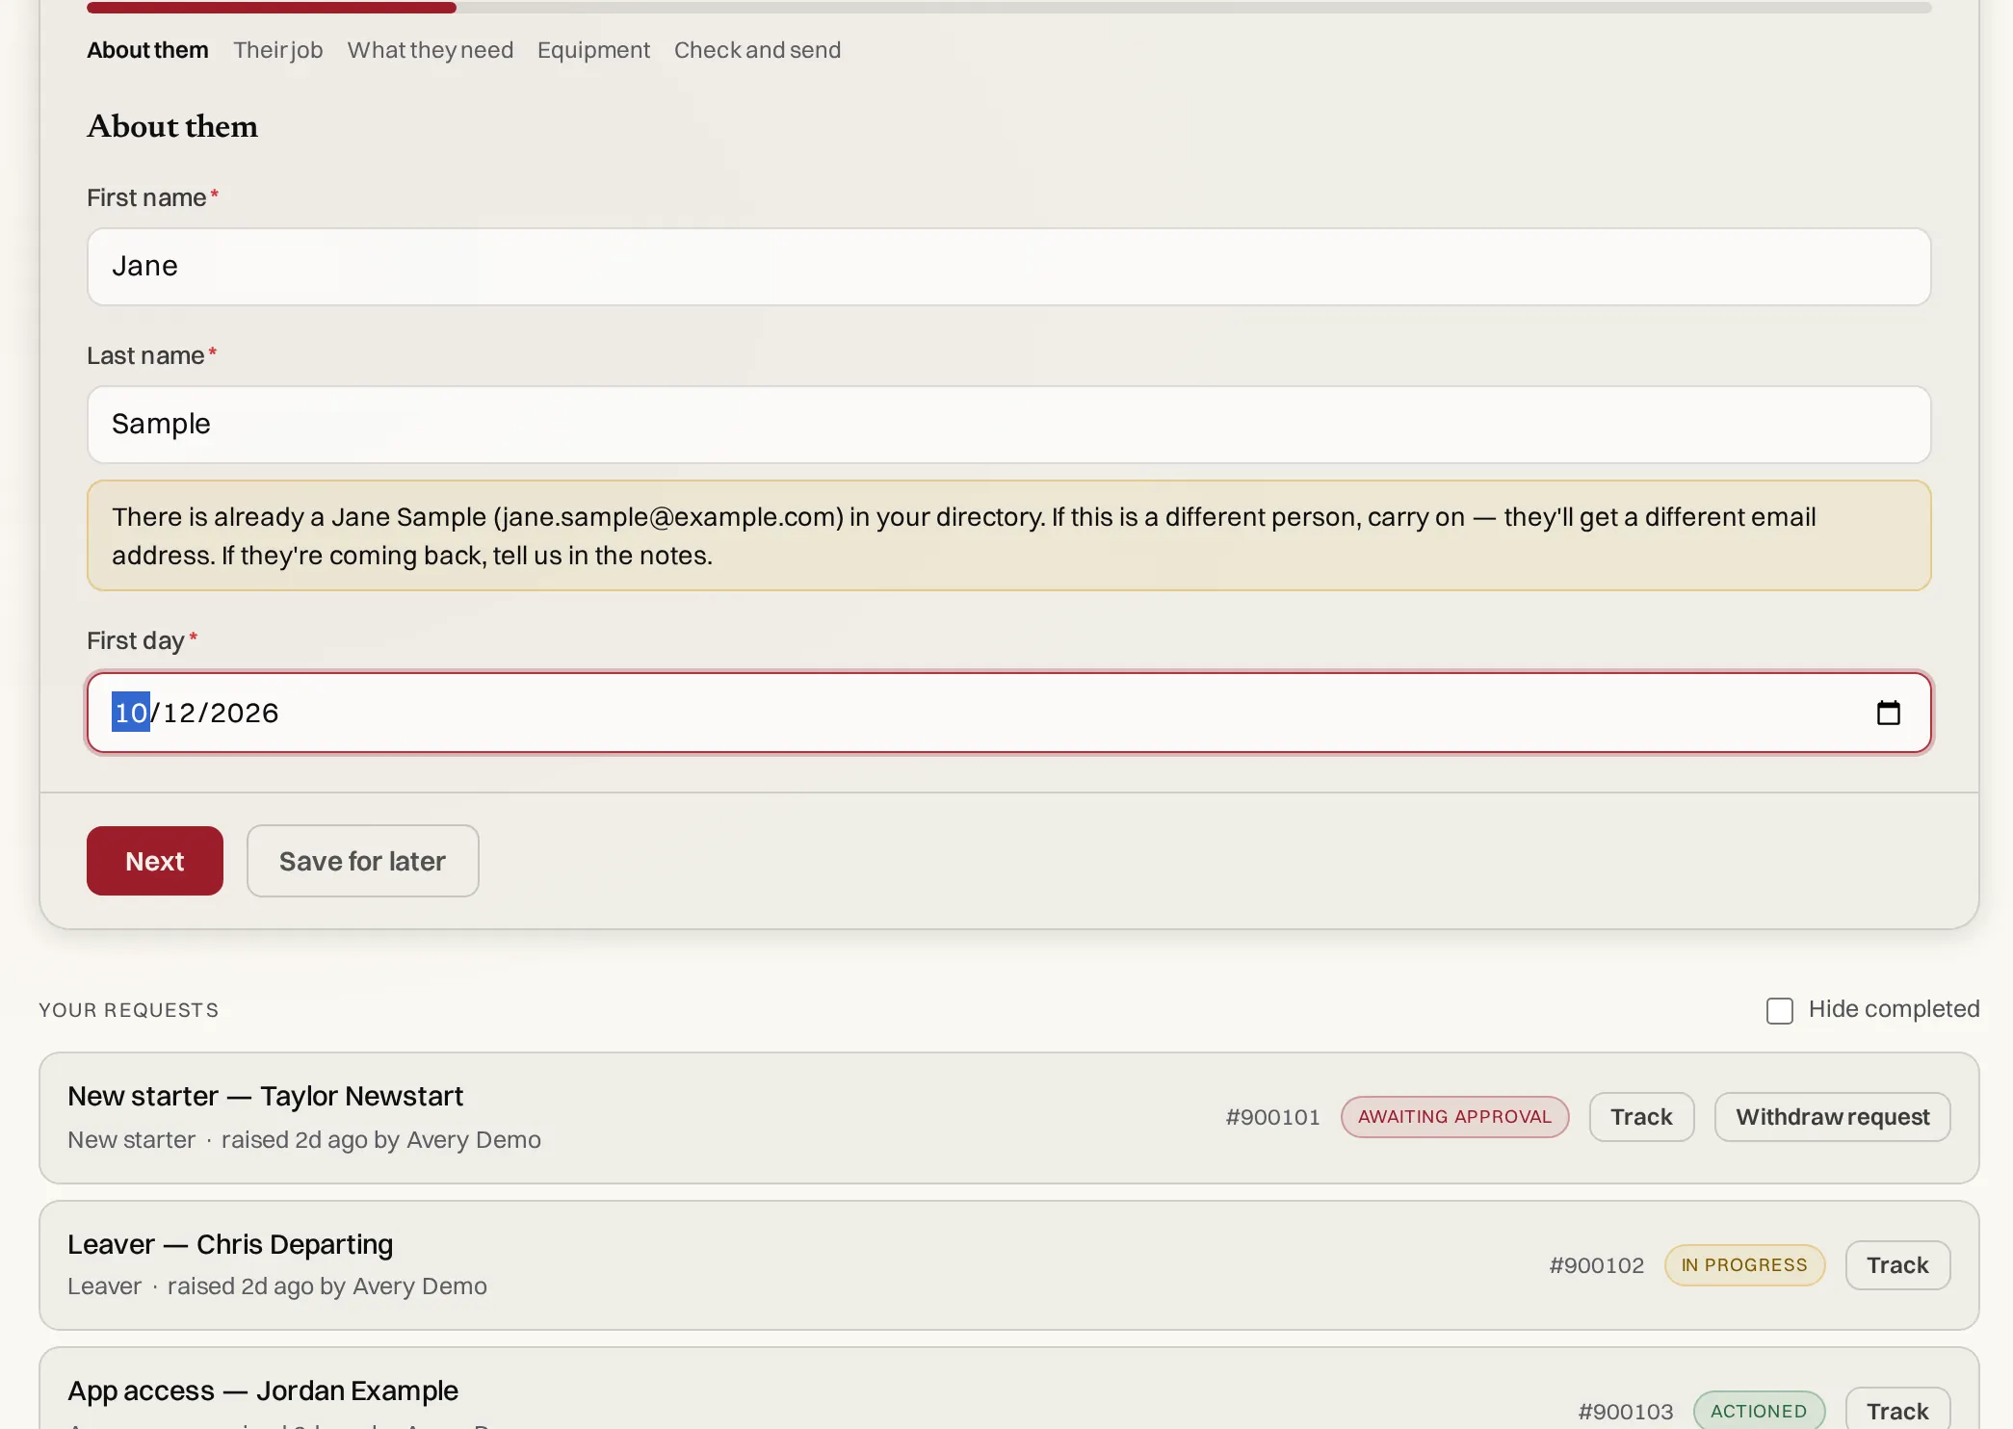Click the Next button
Viewport: 2013px width, 1429px height.
point(155,861)
